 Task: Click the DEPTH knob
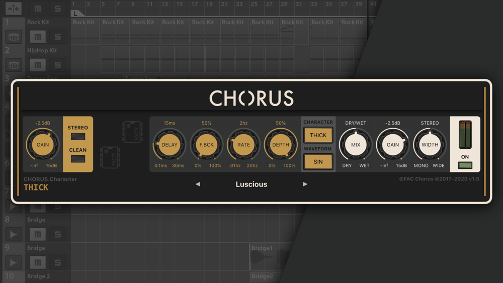pos(281,145)
